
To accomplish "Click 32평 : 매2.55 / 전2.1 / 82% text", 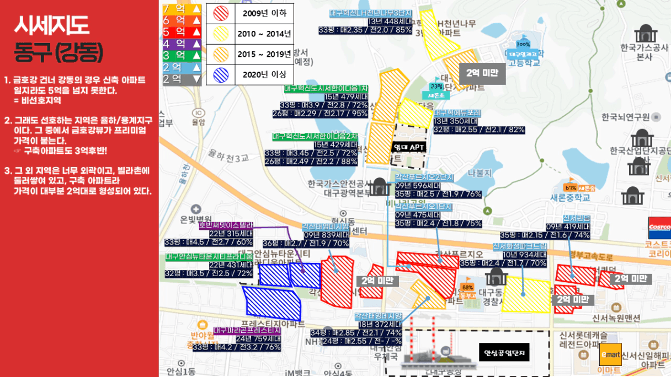I will pos(479,130).
